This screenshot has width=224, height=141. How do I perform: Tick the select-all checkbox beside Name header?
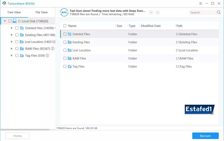tap(65, 26)
